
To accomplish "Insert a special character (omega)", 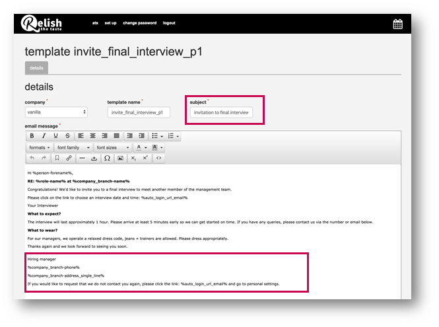I will coord(107,159).
